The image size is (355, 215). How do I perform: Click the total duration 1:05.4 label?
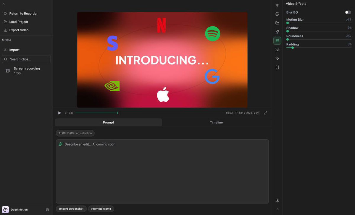click(x=230, y=113)
